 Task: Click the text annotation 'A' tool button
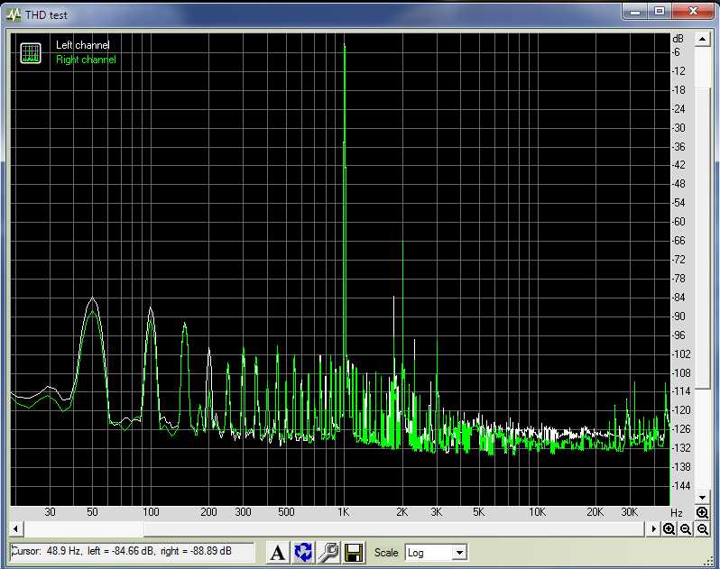(x=277, y=553)
